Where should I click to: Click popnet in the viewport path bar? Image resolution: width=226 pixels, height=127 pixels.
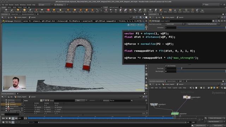(33, 17)
